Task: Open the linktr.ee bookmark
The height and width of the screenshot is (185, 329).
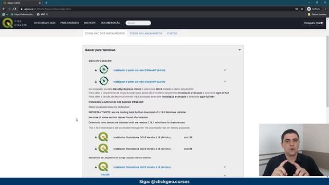Action: click(x=22, y=14)
